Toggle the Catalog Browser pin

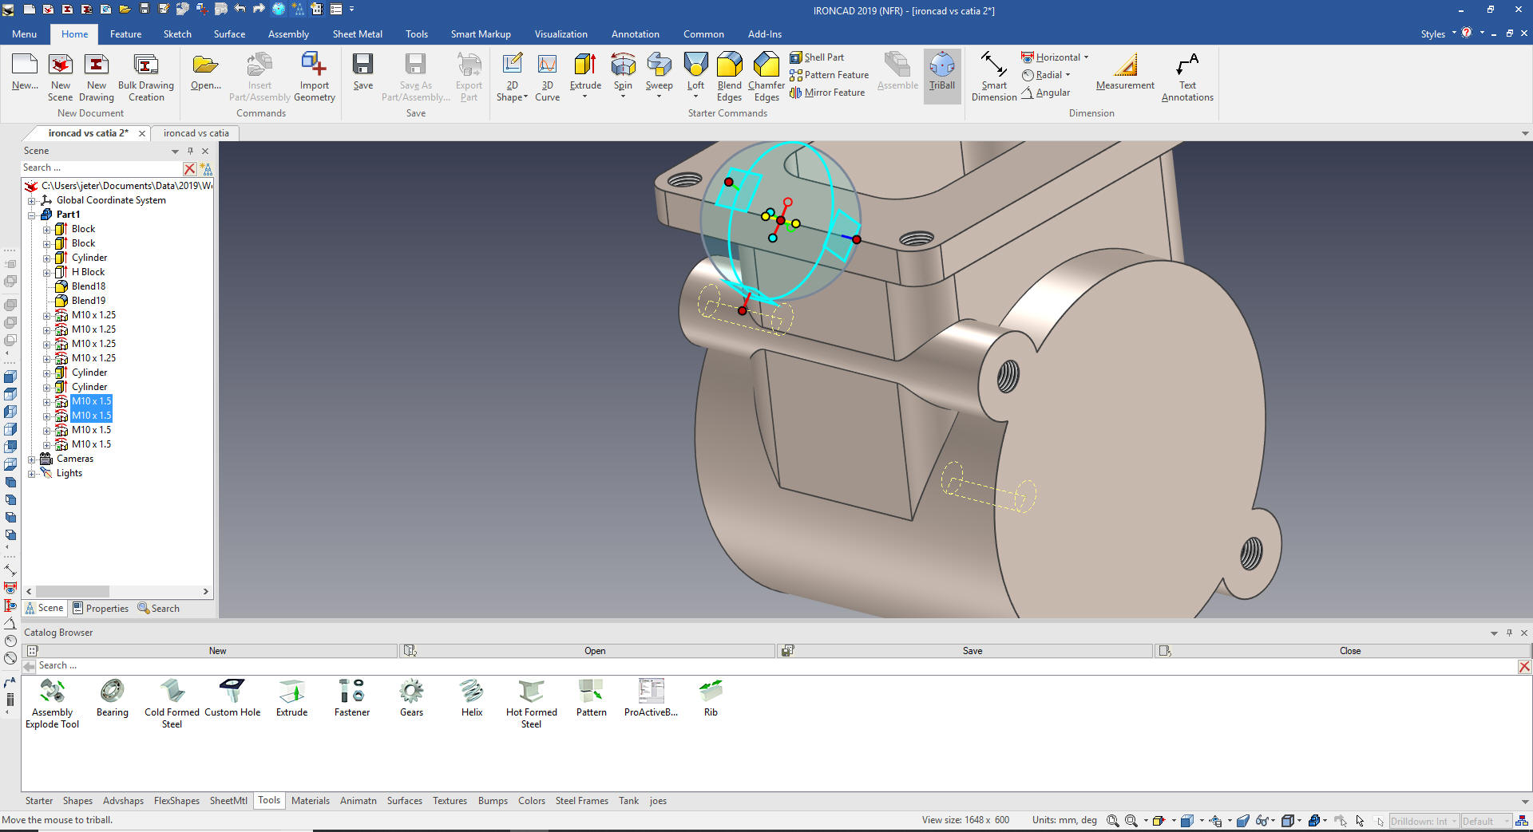[1509, 633]
